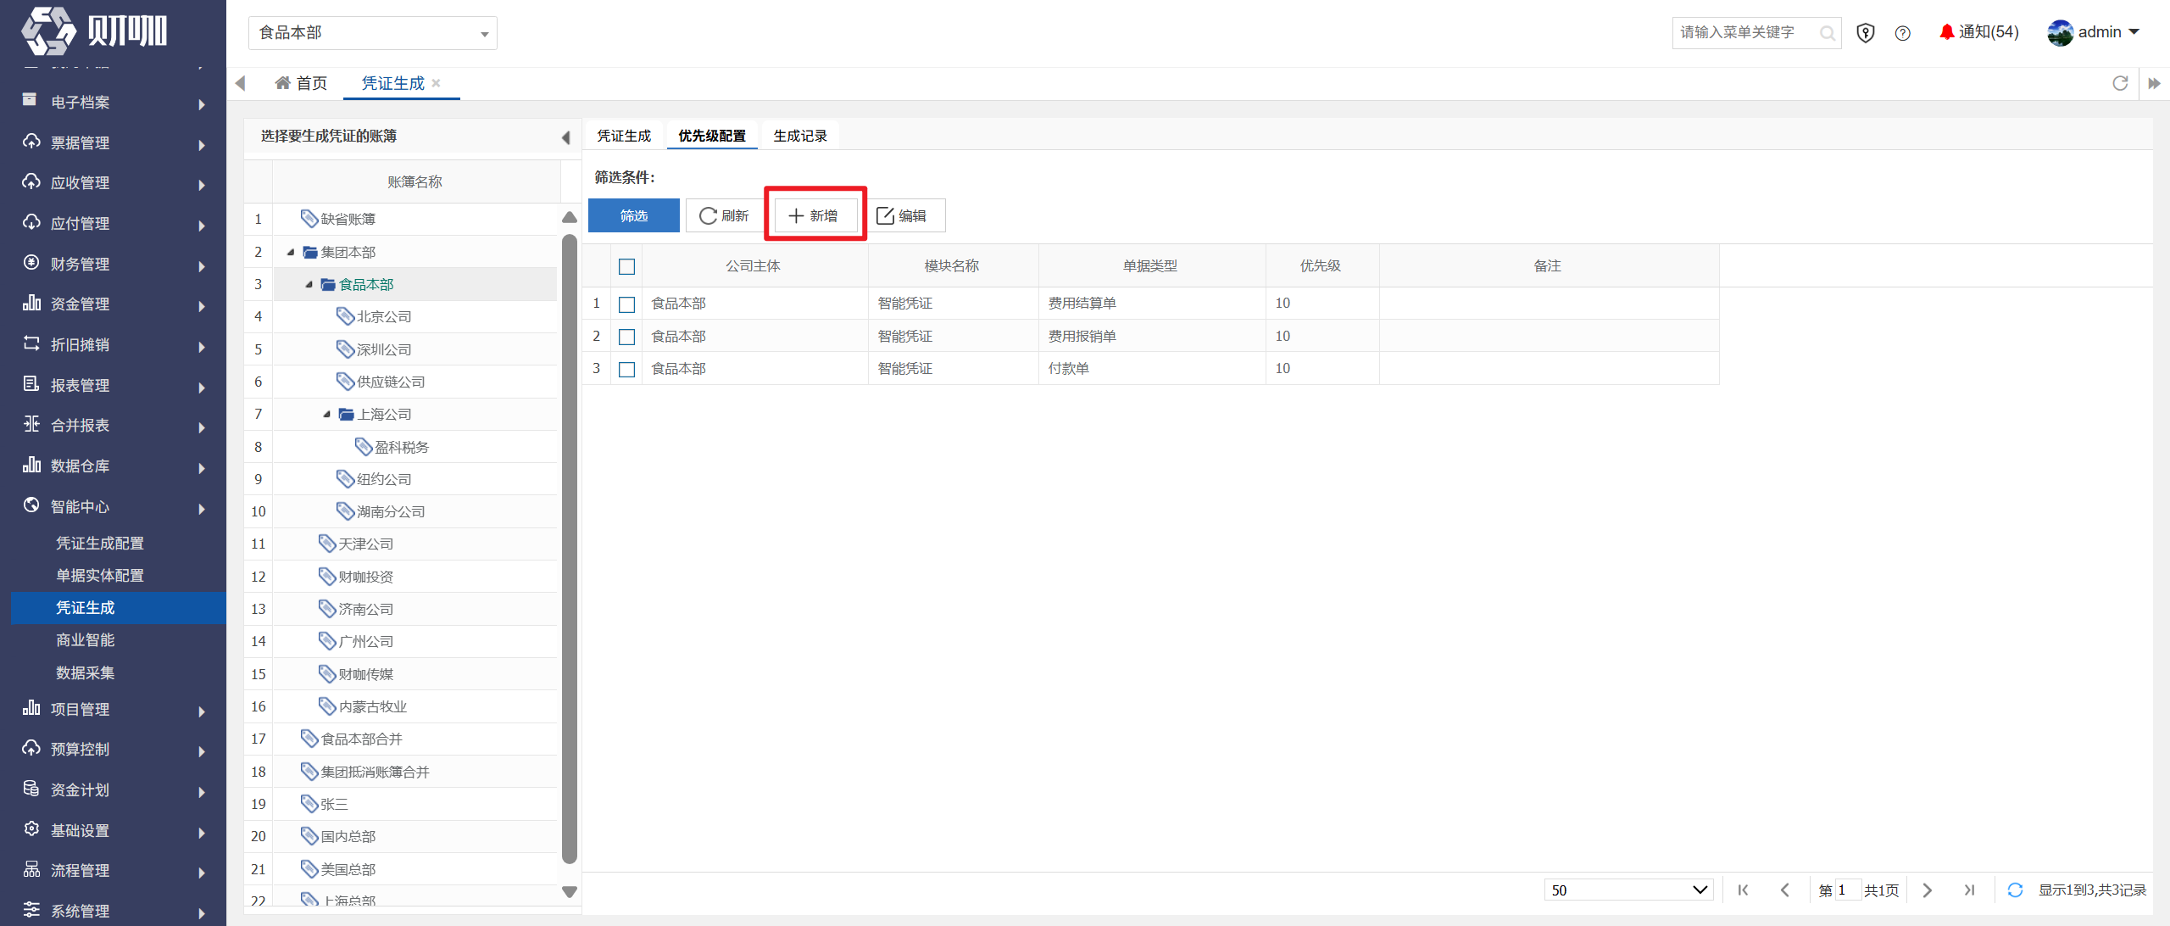Image resolution: width=2170 pixels, height=926 pixels.
Task: Open the 食品本部 organization dropdown
Action: coord(373,33)
